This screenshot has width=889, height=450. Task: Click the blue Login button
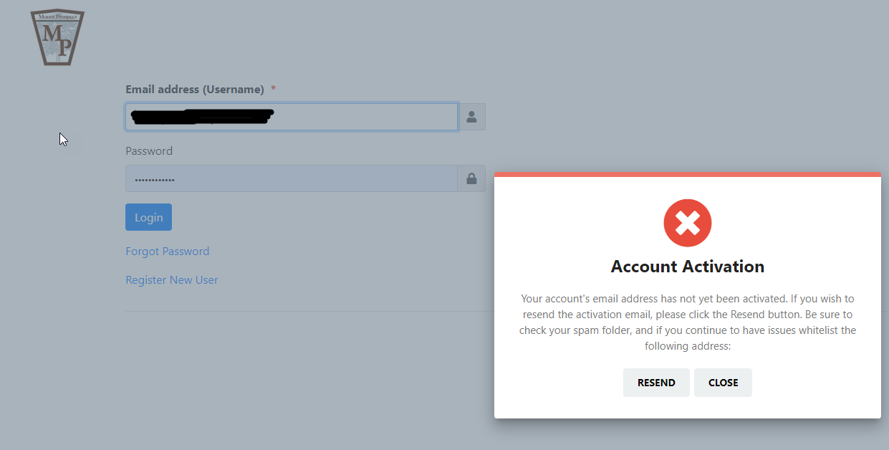click(148, 217)
